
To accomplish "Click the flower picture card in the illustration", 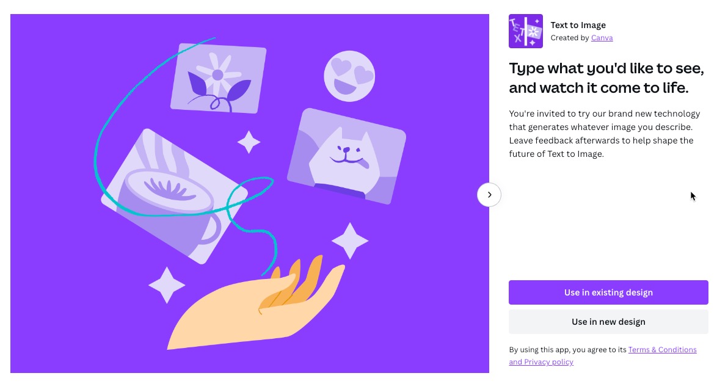I will (218, 78).
